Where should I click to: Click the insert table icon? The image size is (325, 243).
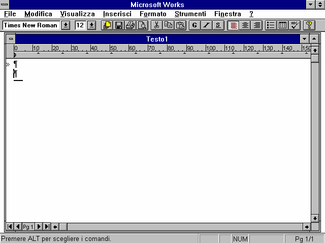[283, 25]
